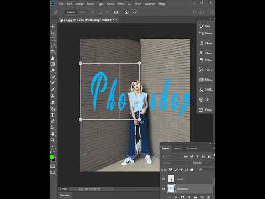This screenshot has height=199, width=265.
Task: Create new group folder icon
Action: click(195, 197)
